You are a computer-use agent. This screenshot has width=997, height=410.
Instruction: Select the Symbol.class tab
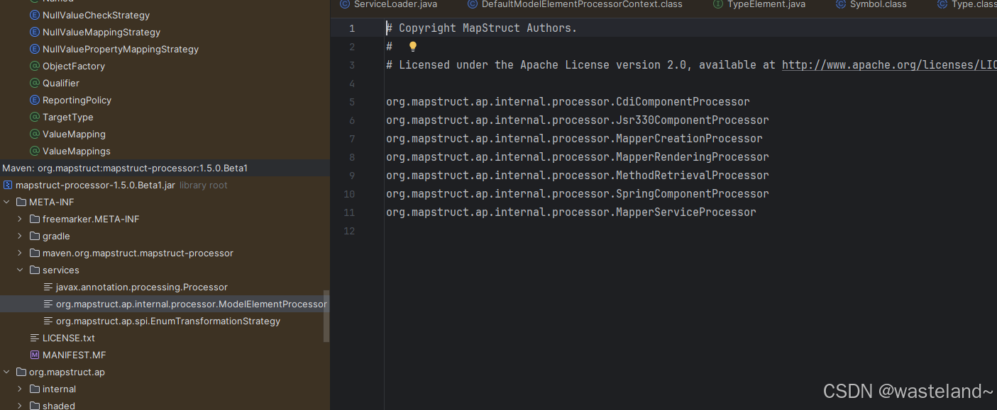click(871, 4)
